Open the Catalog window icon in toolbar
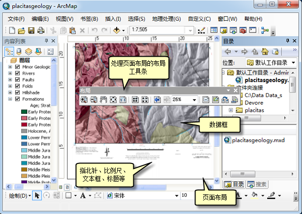The image size is (302, 214). [224, 30]
